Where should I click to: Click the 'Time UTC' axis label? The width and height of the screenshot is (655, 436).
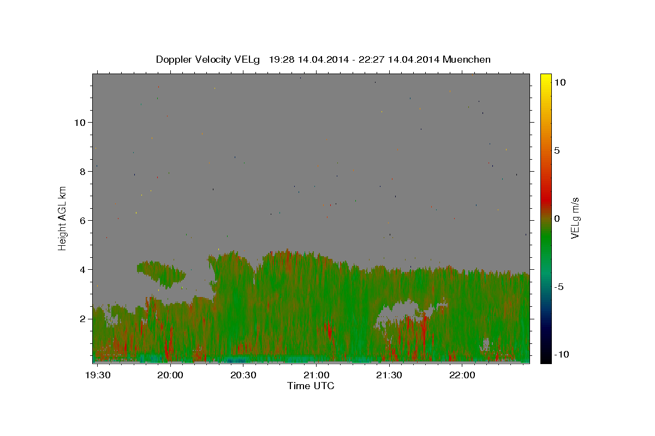click(x=311, y=386)
